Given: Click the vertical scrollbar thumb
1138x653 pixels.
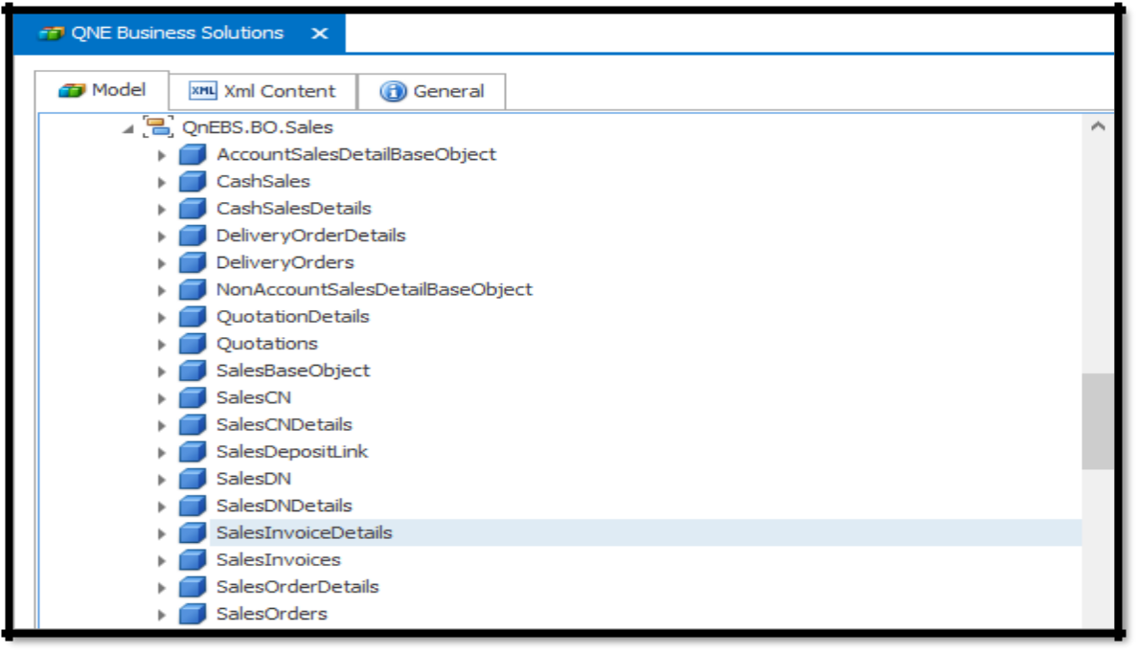Looking at the screenshot, I should pos(1098,421).
